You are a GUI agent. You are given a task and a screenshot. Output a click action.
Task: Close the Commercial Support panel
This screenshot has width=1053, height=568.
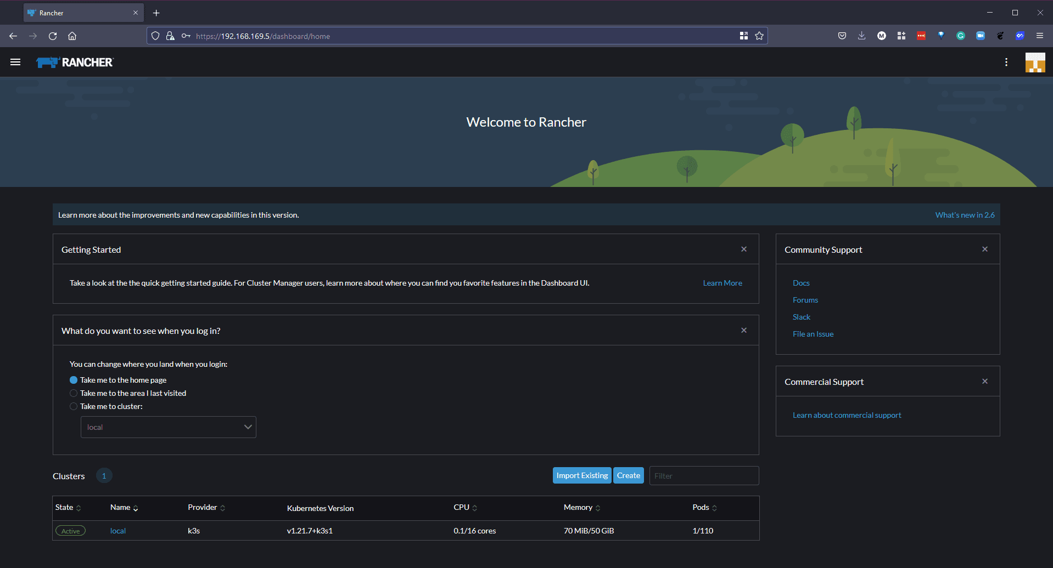984,382
